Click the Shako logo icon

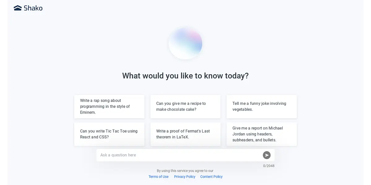pos(18,8)
